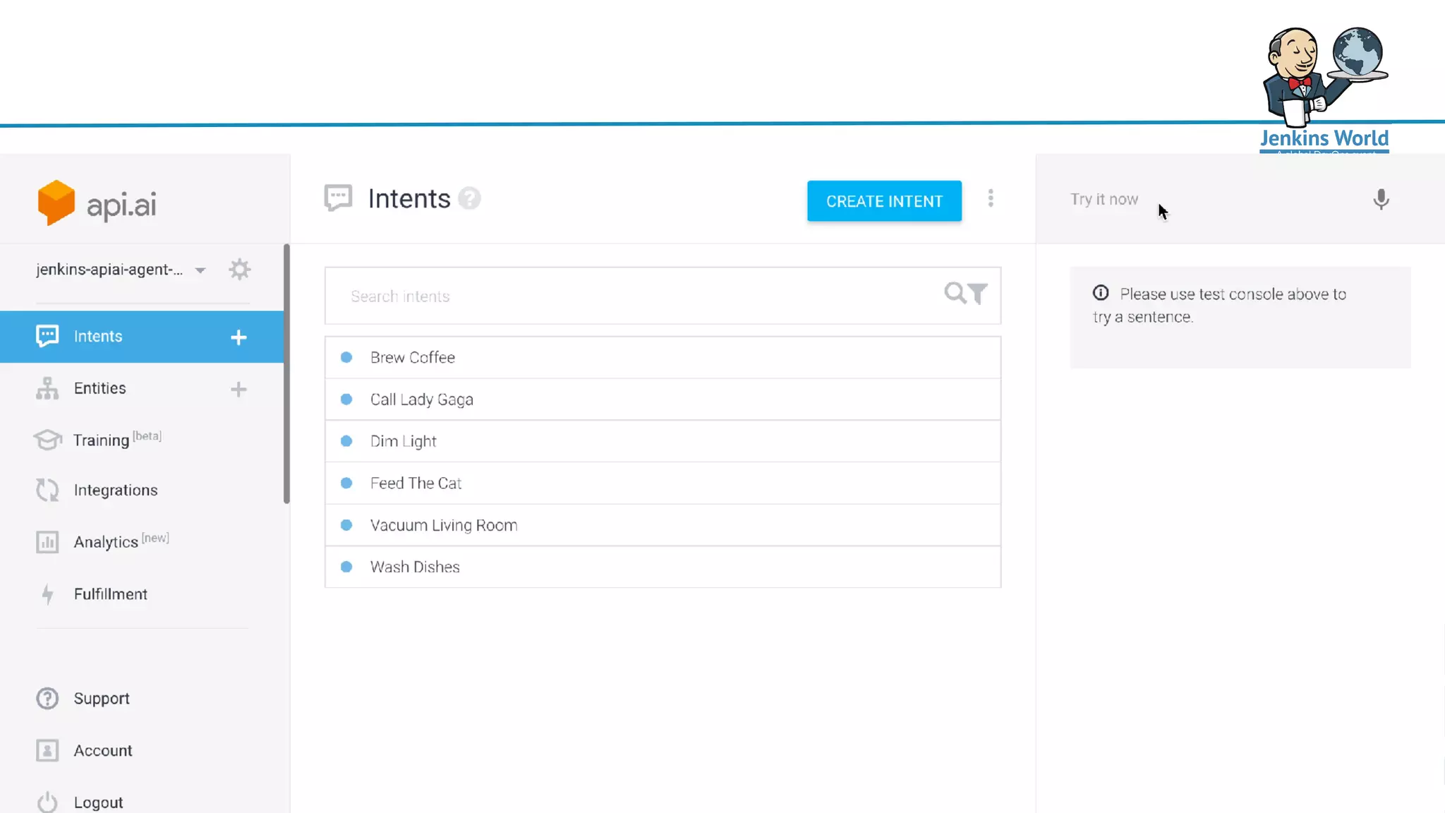Open the Feed The Cat intent

[x=416, y=483]
